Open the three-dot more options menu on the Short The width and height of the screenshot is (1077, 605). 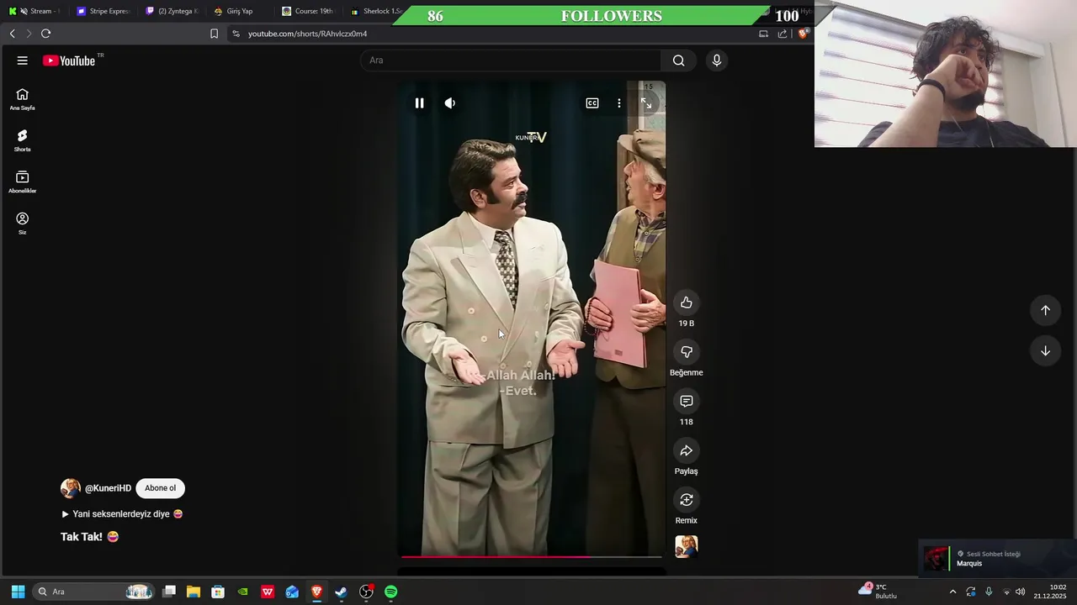tap(619, 103)
